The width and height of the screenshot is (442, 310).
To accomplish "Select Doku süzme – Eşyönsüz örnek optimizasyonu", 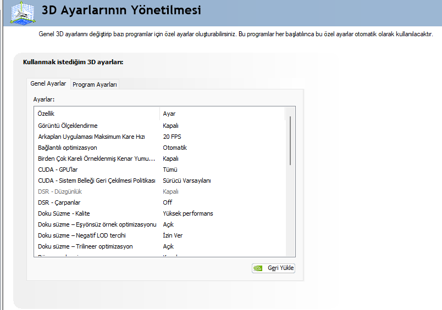I will [159, 224].
